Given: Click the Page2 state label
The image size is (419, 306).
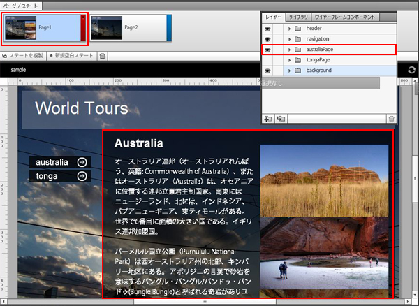Looking at the screenshot, I should pos(131,27).
